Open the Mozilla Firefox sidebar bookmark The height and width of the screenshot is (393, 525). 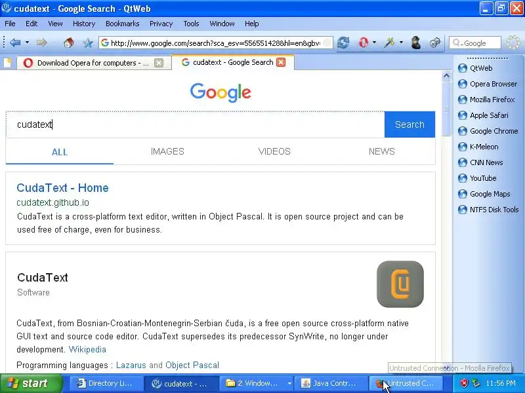(x=486, y=100)
